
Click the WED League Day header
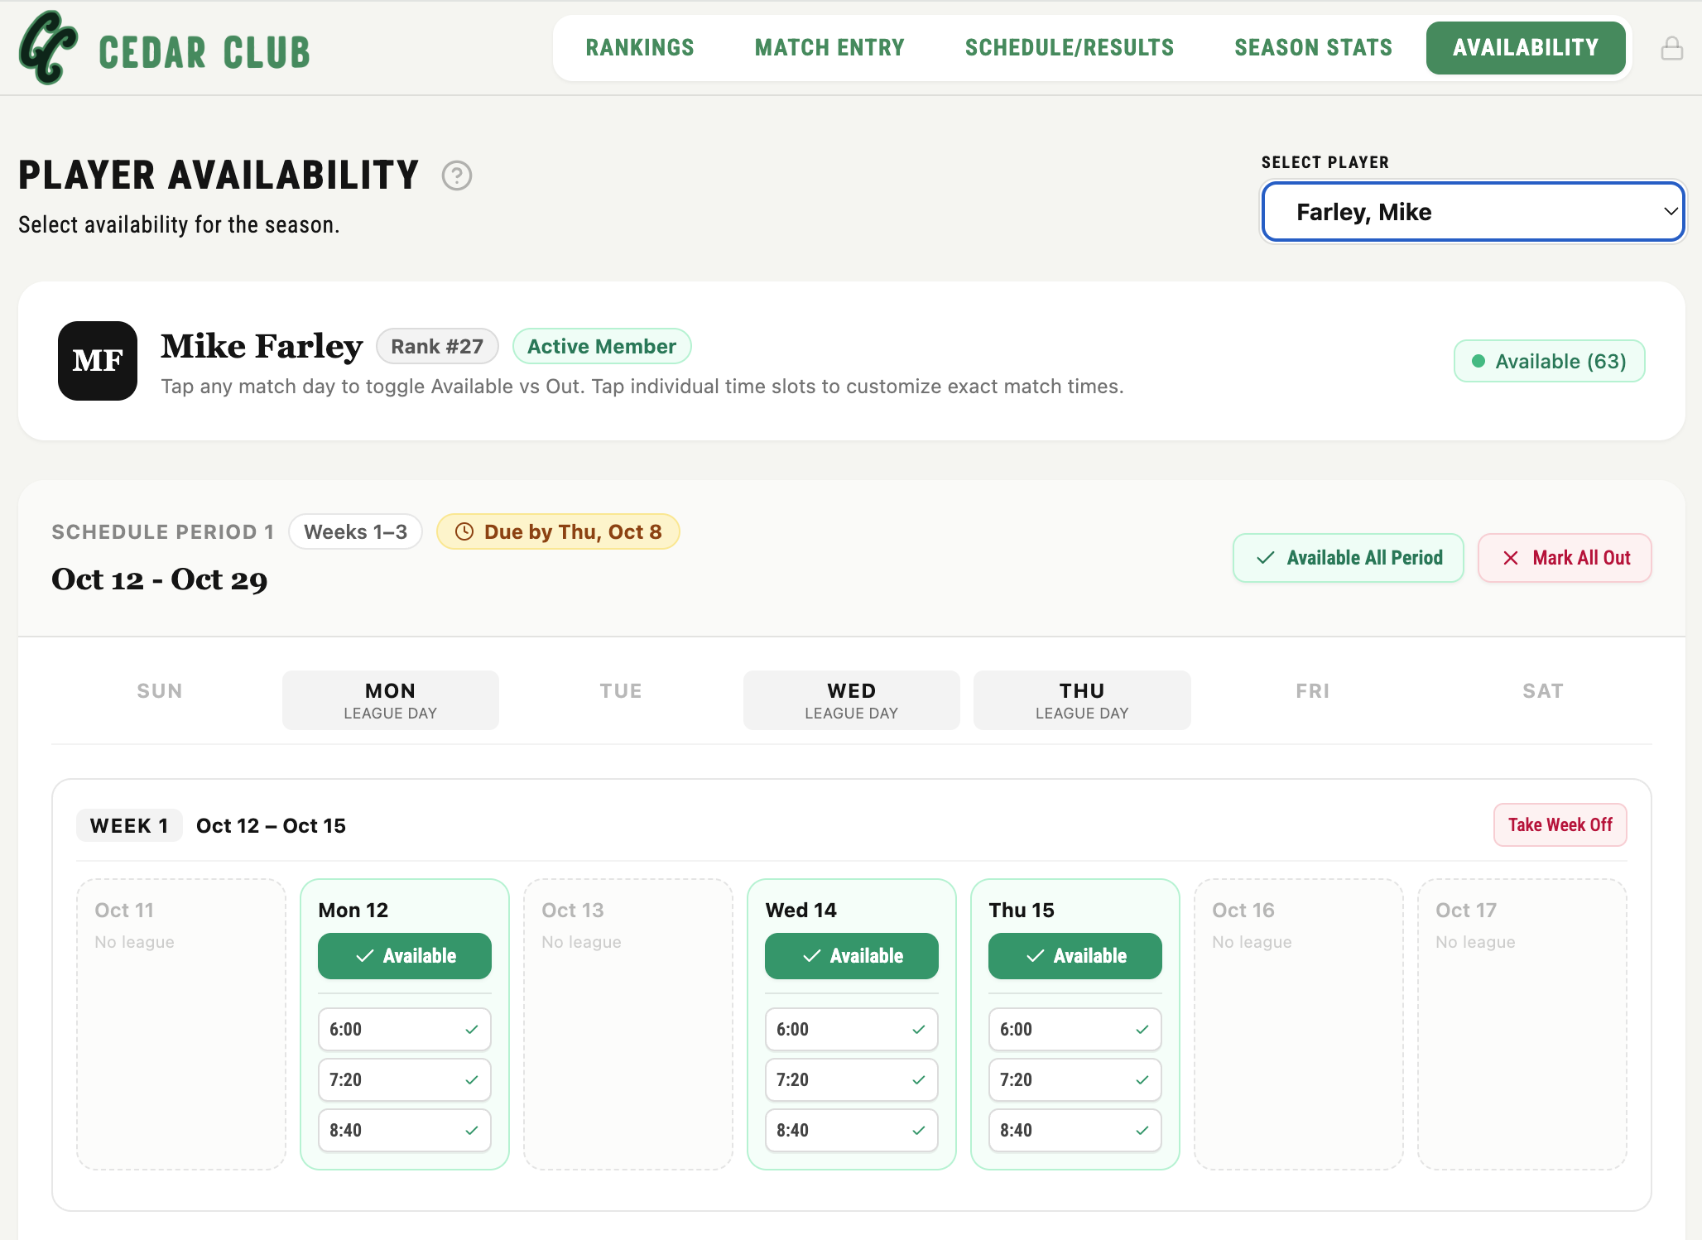(x=852, y=700)
